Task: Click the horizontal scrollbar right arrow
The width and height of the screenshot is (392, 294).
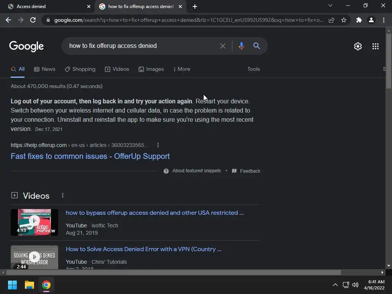Action: 382,272
